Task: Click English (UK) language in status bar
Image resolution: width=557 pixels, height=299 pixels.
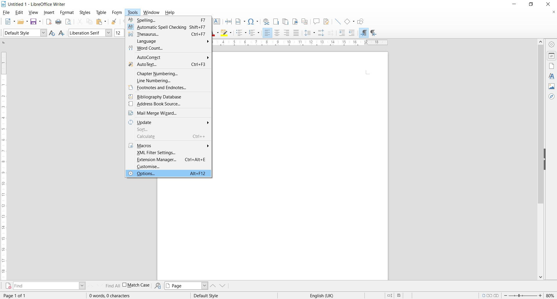Action: coord(321,296)
